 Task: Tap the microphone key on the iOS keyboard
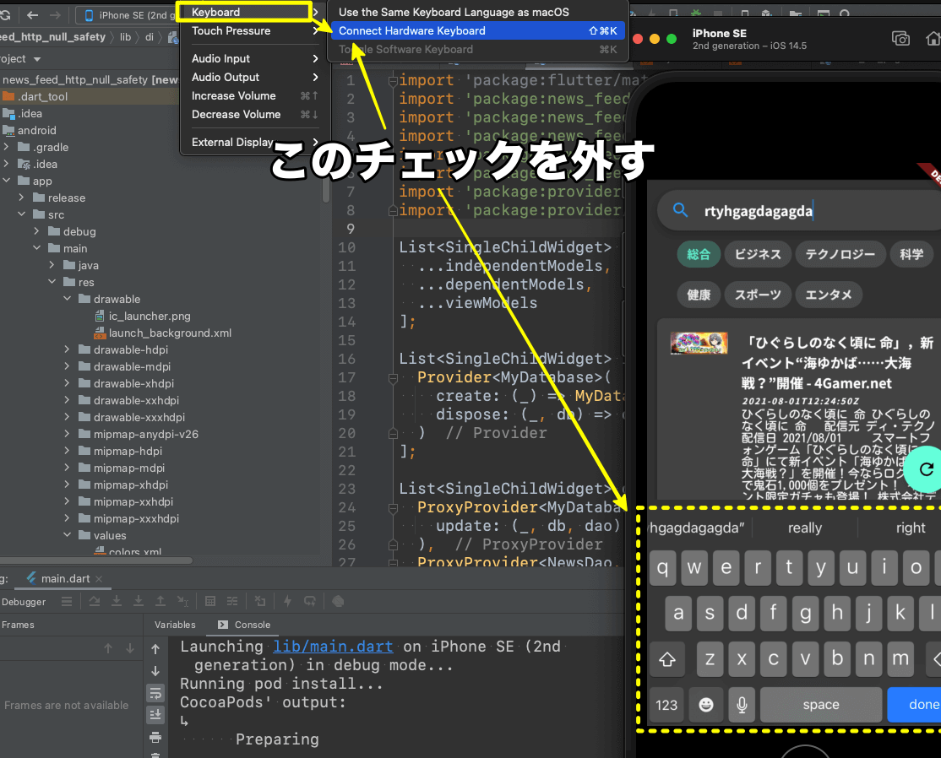(742, 704)
